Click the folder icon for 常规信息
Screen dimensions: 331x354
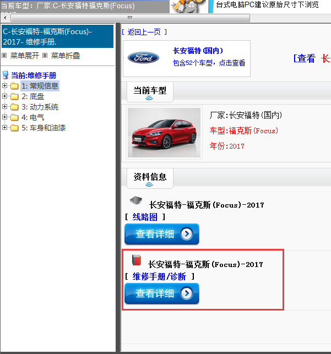point(14,86)
